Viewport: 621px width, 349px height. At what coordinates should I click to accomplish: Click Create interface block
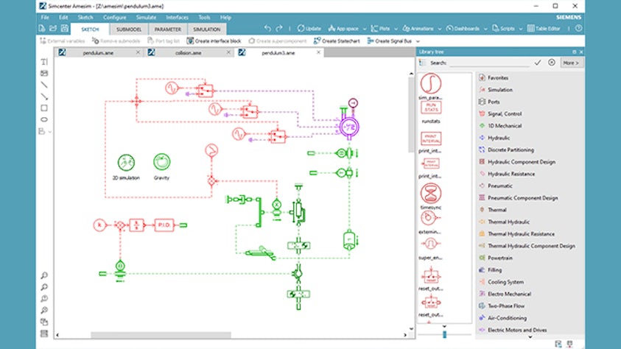[x=214, y=40]
